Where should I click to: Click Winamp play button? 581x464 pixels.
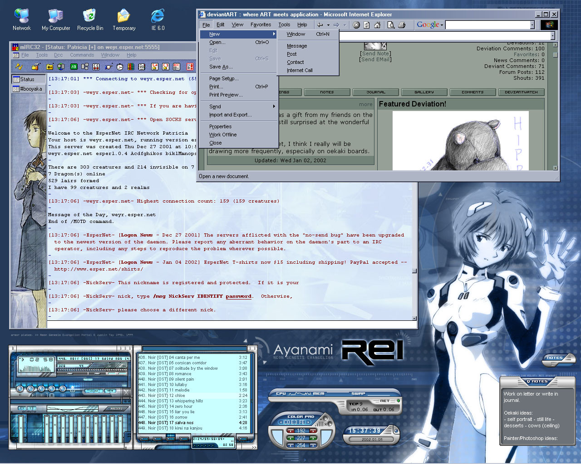point(30,389)
